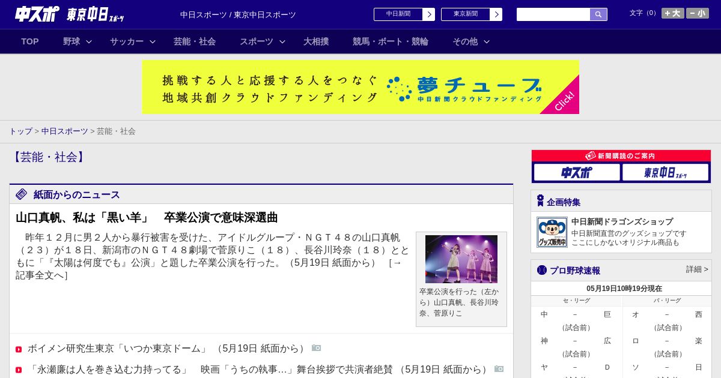Screen dimensions: 721x378
Task: Expand the サッカー dropdown chevron
Action: coord(153,41)
